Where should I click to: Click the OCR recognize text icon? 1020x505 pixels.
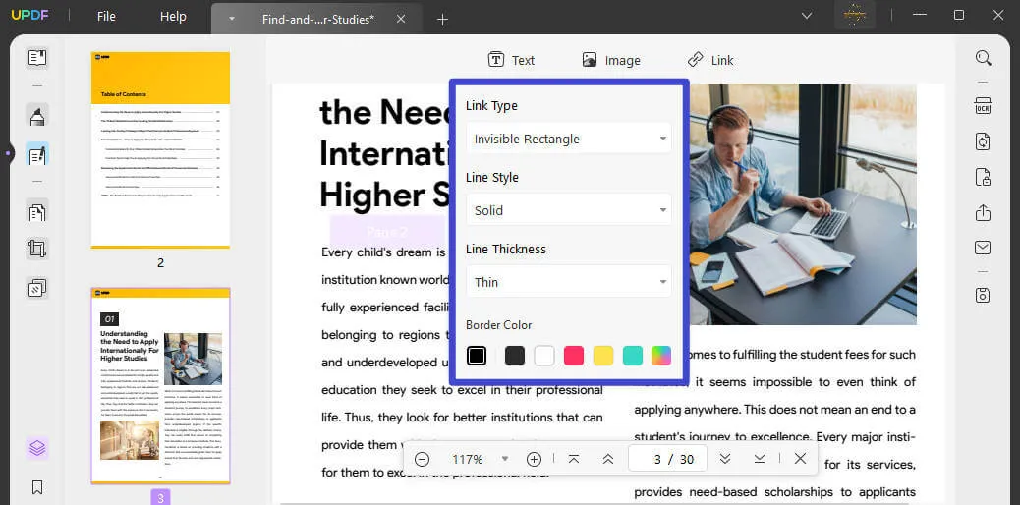click(983, 106)
